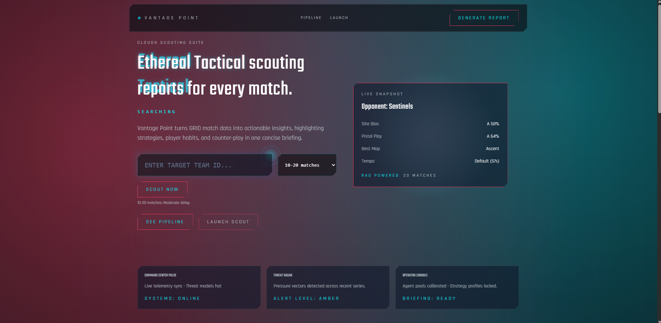Click the Vantage Point logo dot
The image size is (661, 323).
click(139, 18)
